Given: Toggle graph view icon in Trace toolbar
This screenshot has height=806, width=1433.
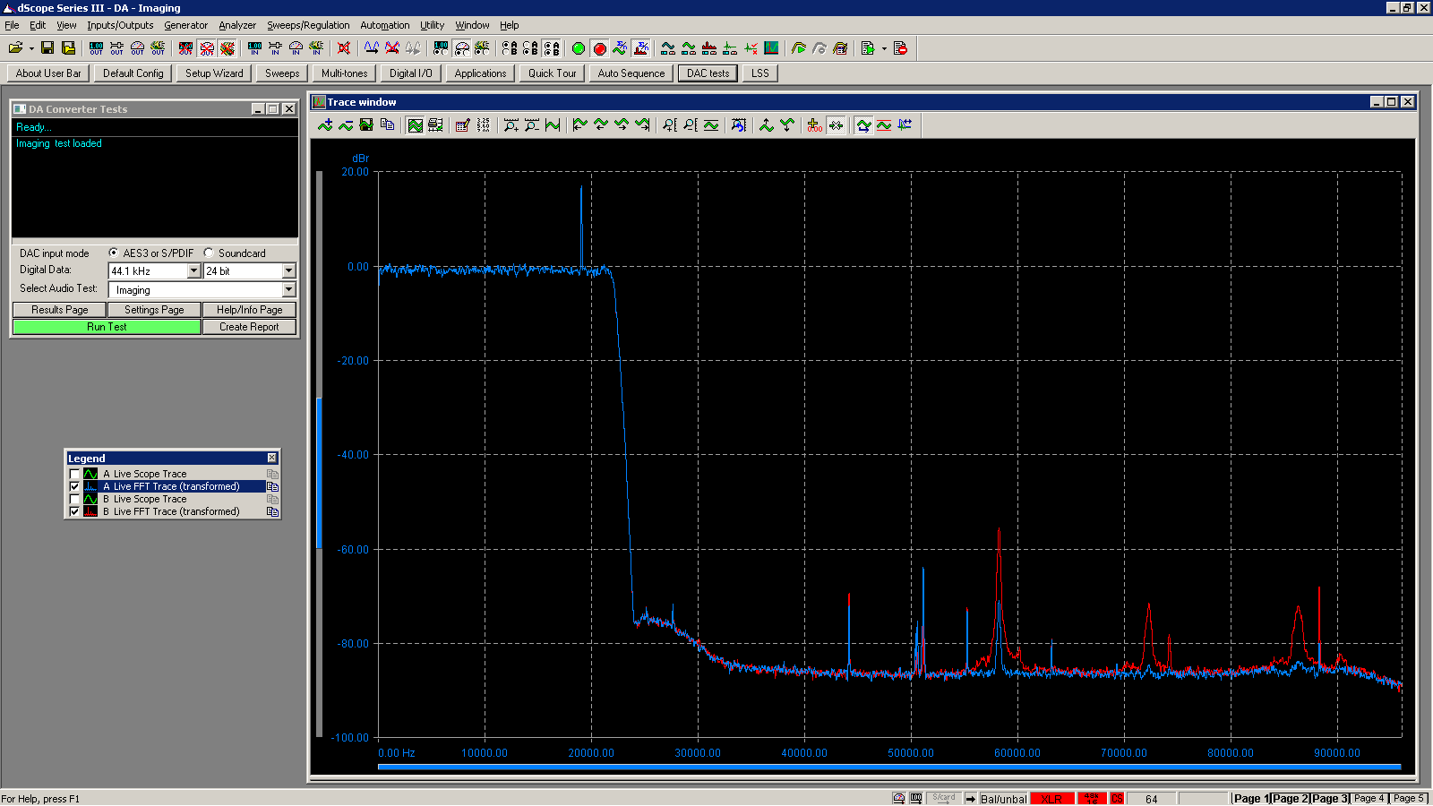Looking at the screenshot, I should coord(416,125).
